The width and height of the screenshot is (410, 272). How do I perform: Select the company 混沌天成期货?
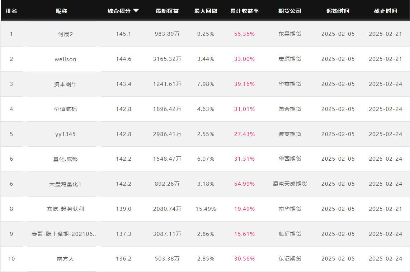pos(290,184)
